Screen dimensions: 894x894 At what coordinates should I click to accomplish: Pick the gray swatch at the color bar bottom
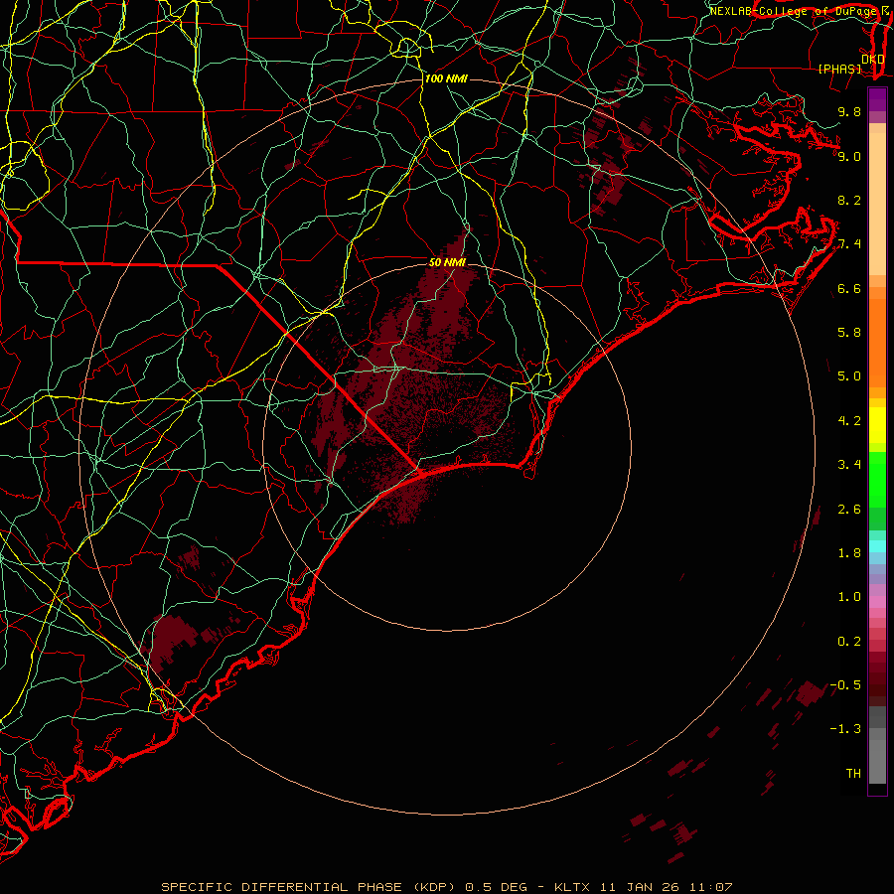877,761
